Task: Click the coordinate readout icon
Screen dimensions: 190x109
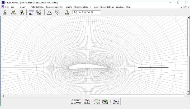Action: pyautogui.click(x=75, y=12)
